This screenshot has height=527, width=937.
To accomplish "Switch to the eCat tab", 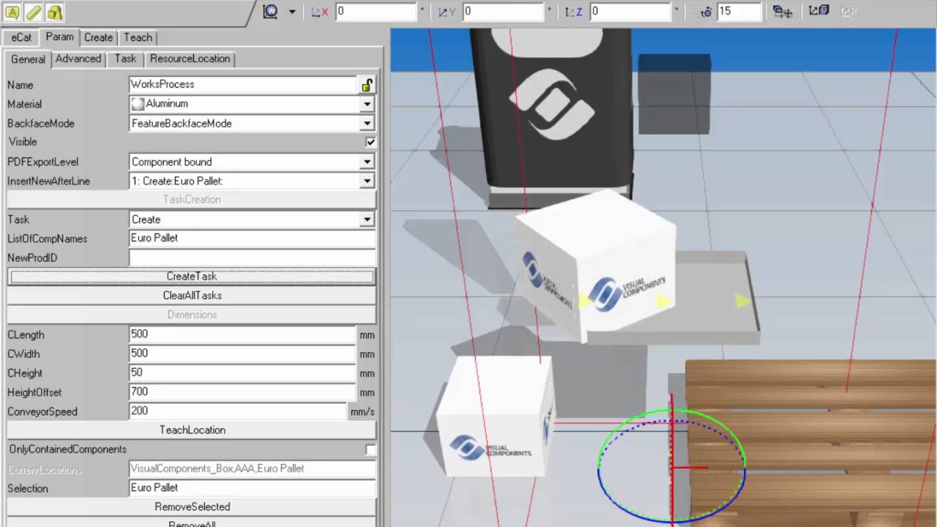I will pos(21,37).
